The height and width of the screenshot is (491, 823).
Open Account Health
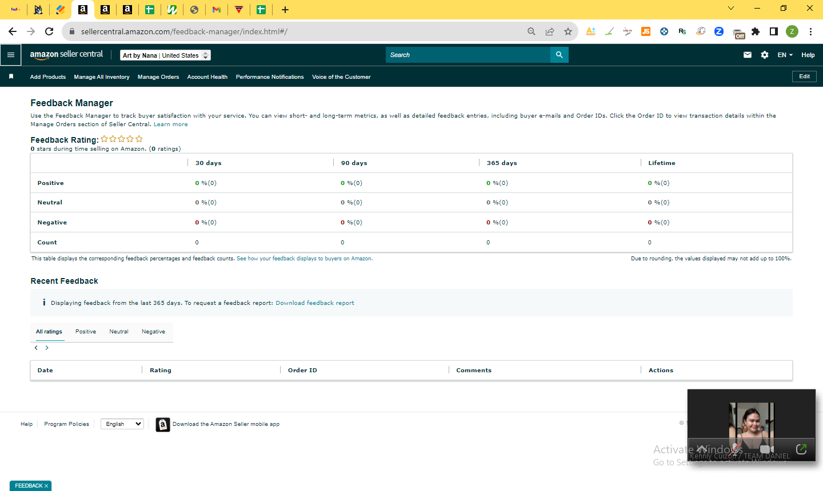(x=207, y=77)
